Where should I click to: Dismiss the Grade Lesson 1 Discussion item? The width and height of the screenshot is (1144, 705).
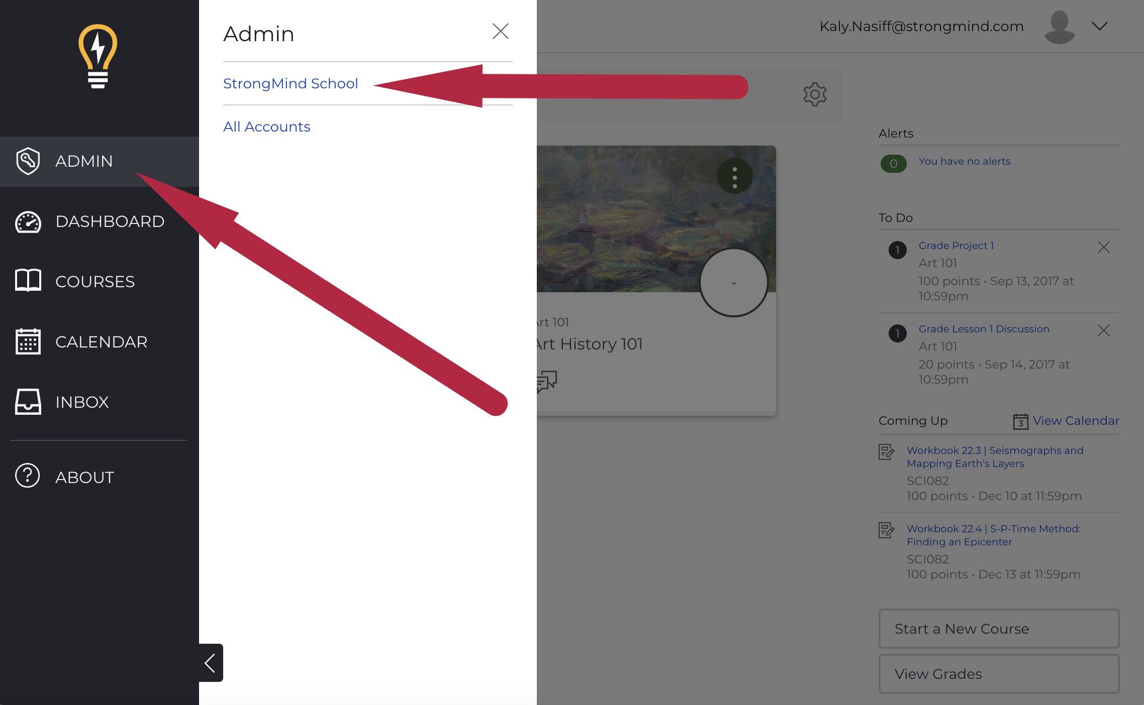coord(1106,329)
